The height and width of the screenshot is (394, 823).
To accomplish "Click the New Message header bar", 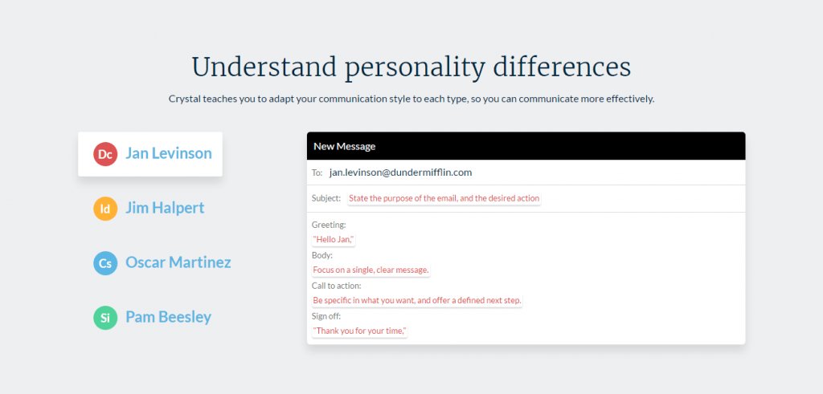I will pos(526,146).
